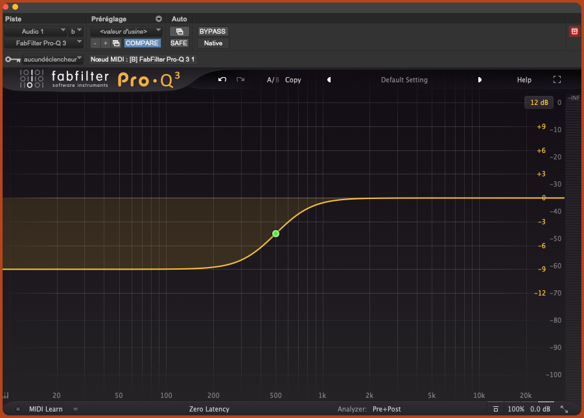Go to previous preset with left arrow
This screenshot has width=584, height=418.
[329, 80]
